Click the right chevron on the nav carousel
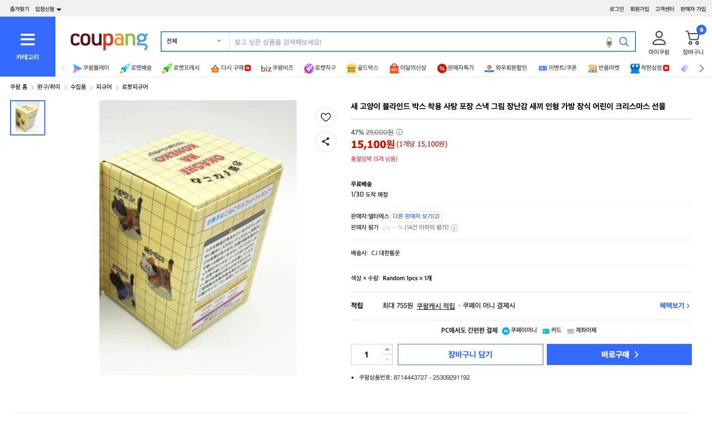Image resolution: width=712 pixels, height=429 pixels. [x=701, y=68]
